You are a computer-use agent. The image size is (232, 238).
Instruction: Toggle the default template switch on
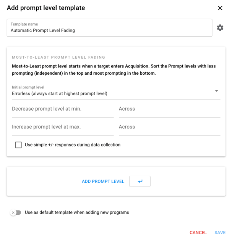(16, 212)
